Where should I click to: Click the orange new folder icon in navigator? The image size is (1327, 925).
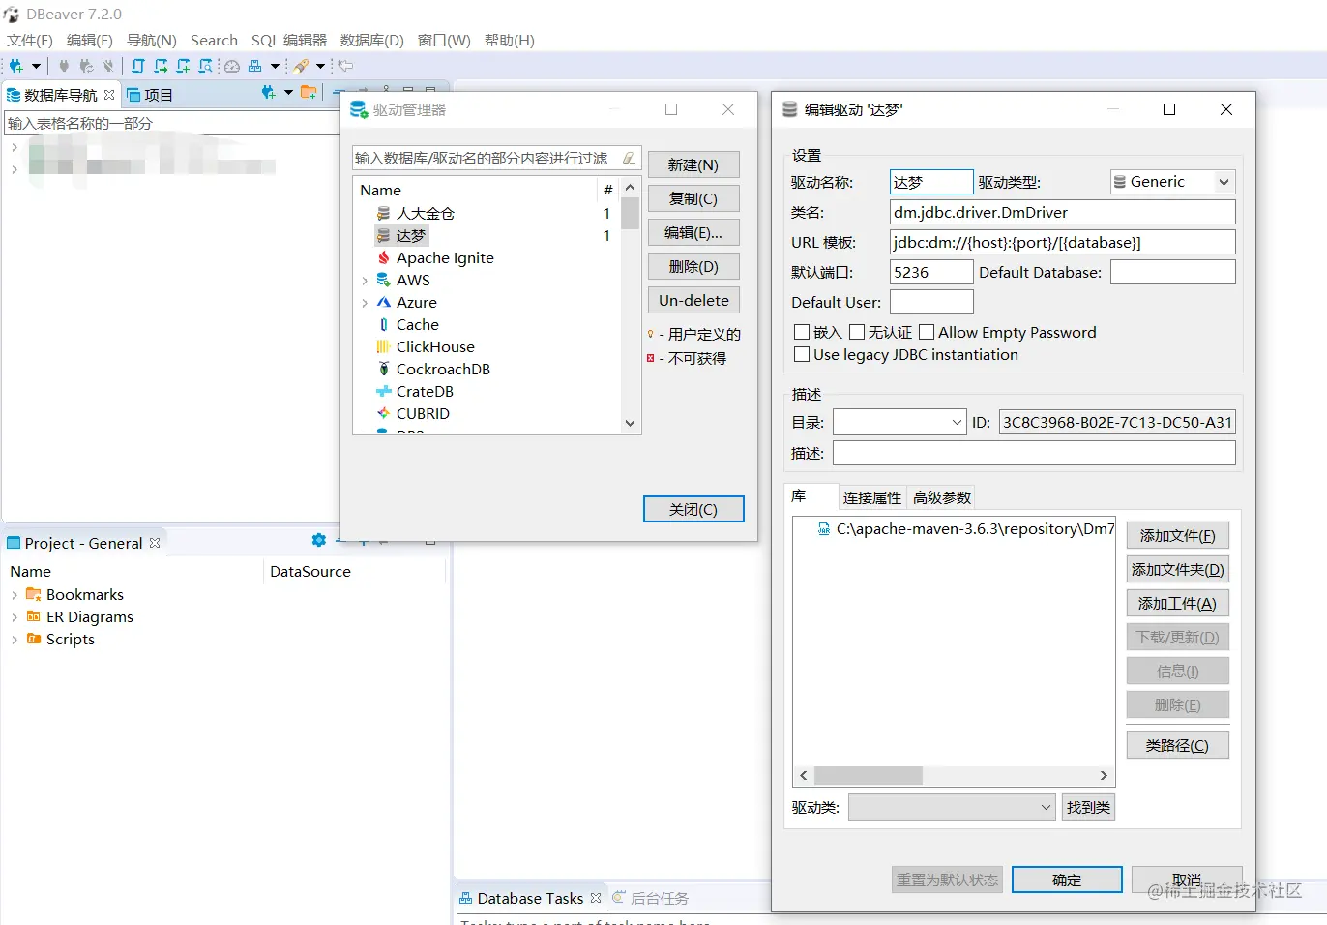(x=309, y=93)
